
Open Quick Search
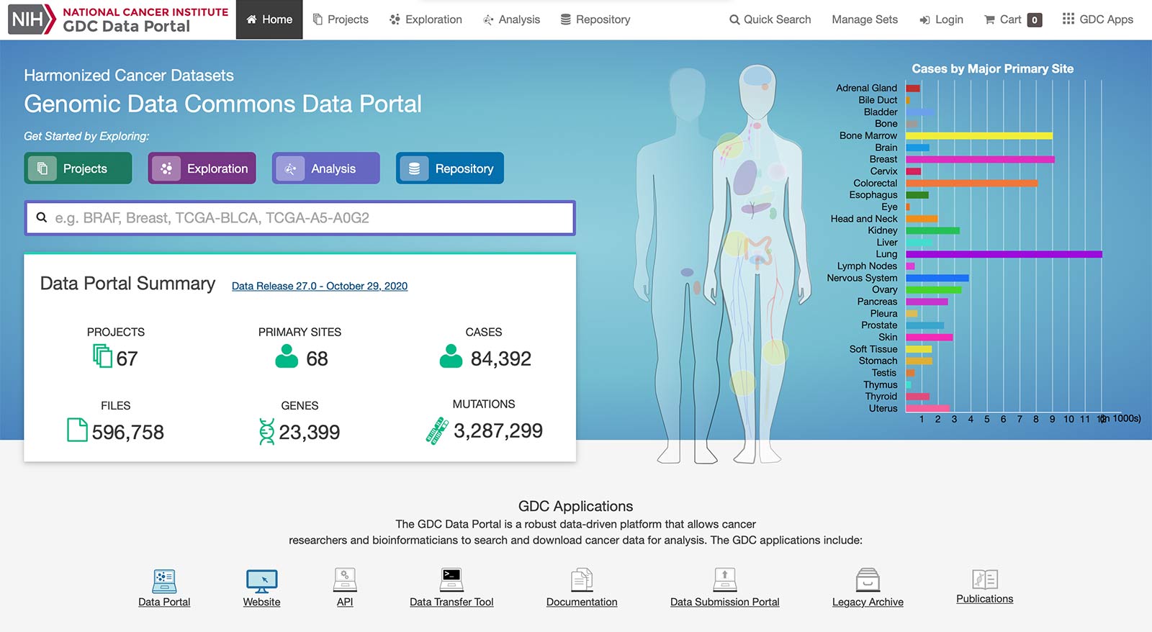point(770,19)
